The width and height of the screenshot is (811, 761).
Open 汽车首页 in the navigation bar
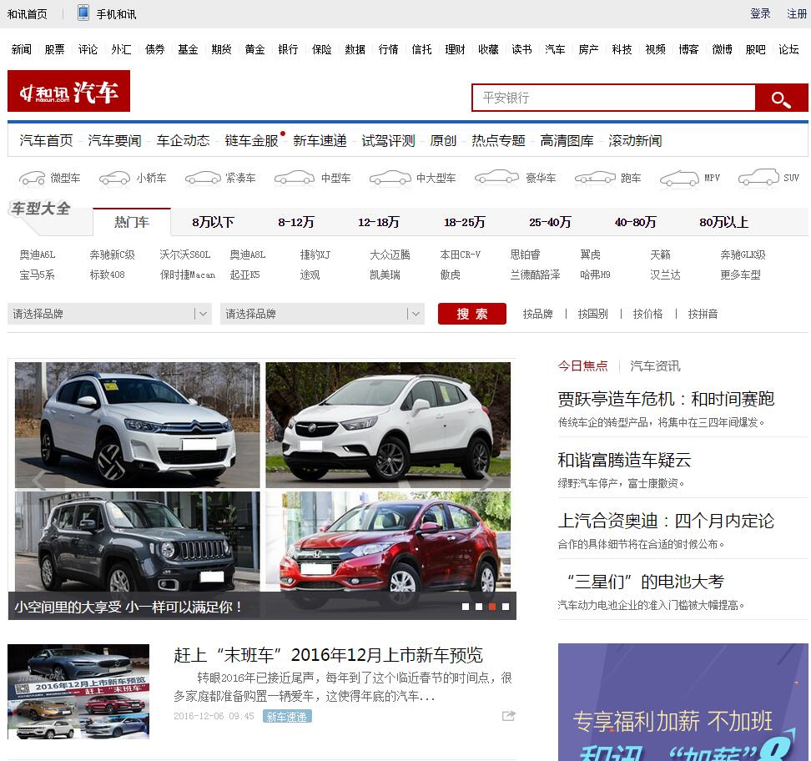[x=46, y=141]
